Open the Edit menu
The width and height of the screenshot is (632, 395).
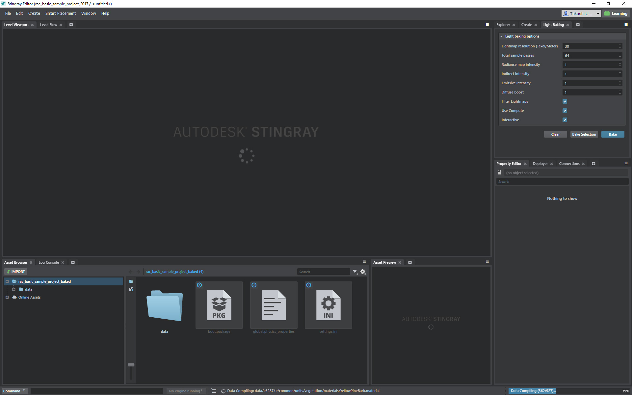pos(19,13)
